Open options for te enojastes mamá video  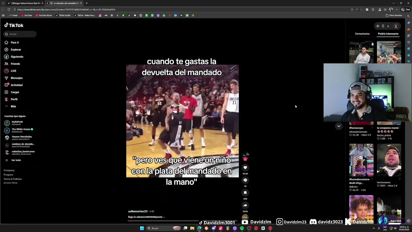[x=400, y=128]
